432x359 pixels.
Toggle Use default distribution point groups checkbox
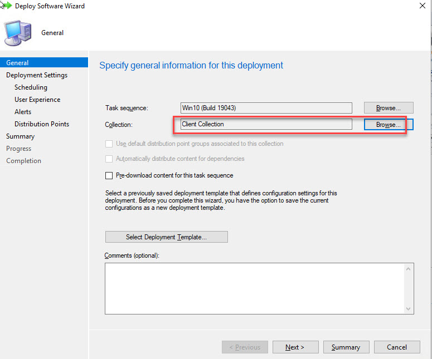click(x=109, y=144)
